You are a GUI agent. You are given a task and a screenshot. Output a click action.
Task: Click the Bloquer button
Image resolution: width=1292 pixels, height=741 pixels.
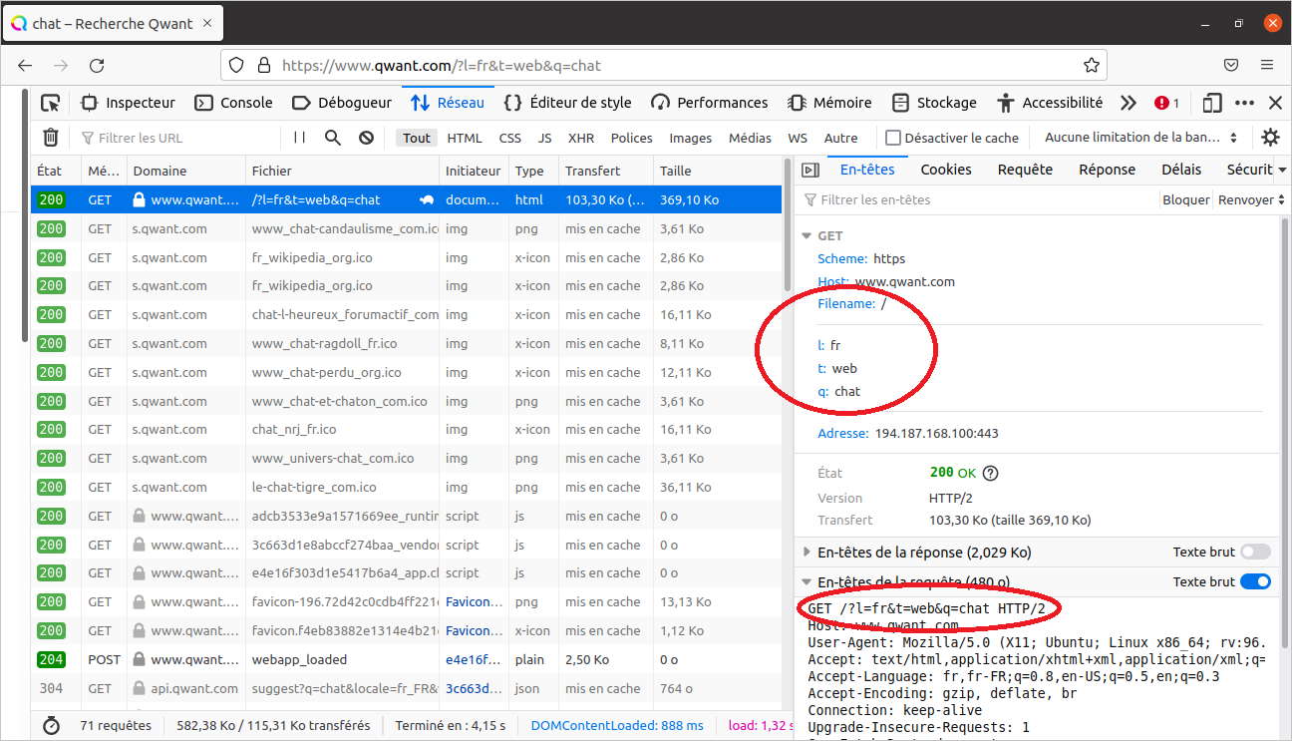[1185, 199]
